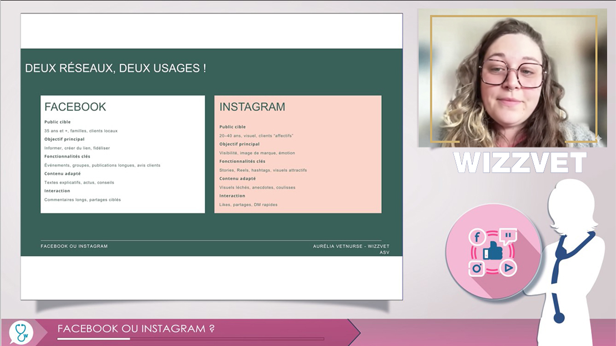
Task: Select the FACEBOOK card heading
Action: pyautogui.click(x=75, y=107)
